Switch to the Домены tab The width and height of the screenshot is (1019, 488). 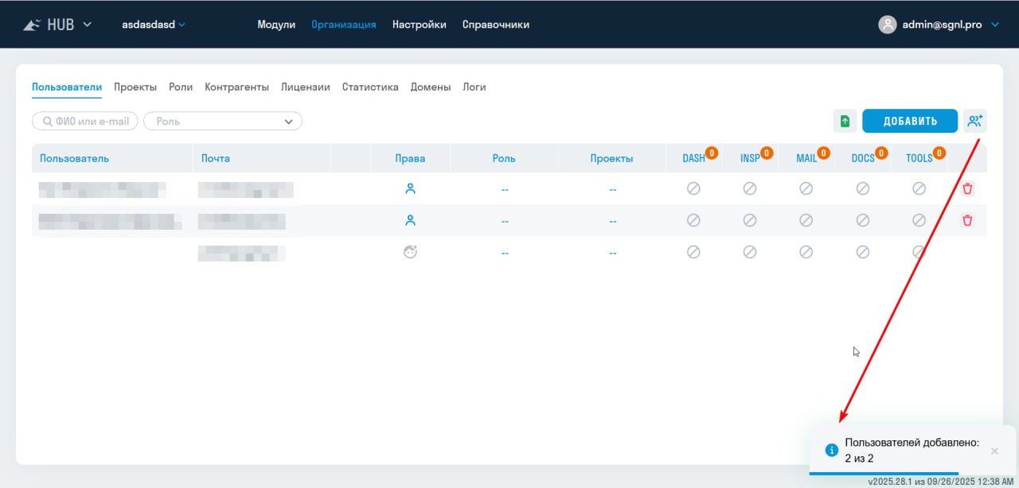click(431, 87)
